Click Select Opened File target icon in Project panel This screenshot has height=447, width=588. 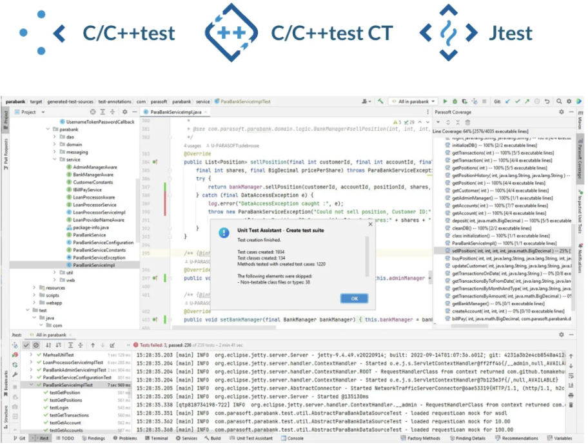(x=93, y=111)
